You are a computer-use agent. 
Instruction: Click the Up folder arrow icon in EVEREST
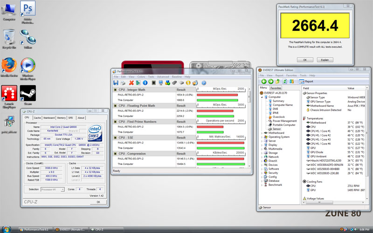coord(277,81)
